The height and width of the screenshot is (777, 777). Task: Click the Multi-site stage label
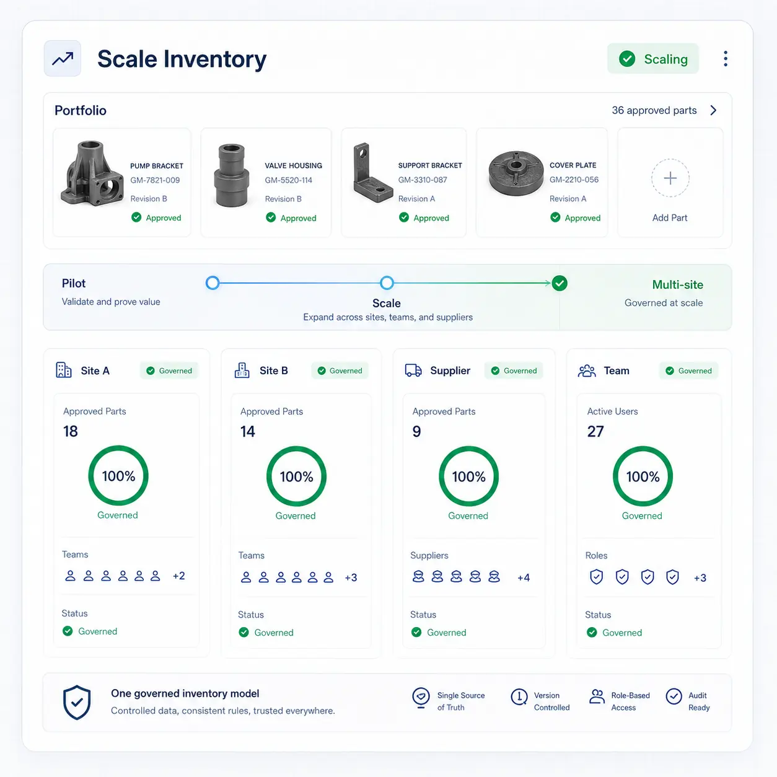(677, 285)
